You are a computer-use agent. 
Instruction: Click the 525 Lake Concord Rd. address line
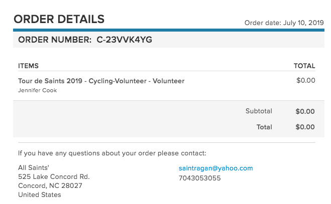click(x=54, y=176)
